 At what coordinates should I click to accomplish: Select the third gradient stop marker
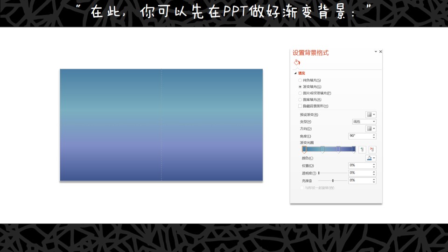coord(338,149)
